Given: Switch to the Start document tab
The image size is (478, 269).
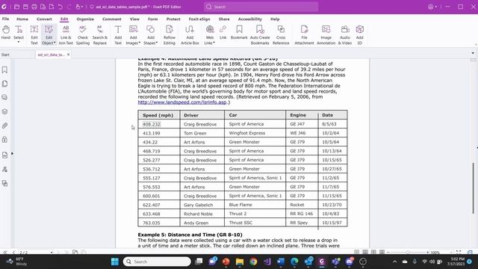Looking at the screenshot, I should (5, 55).
